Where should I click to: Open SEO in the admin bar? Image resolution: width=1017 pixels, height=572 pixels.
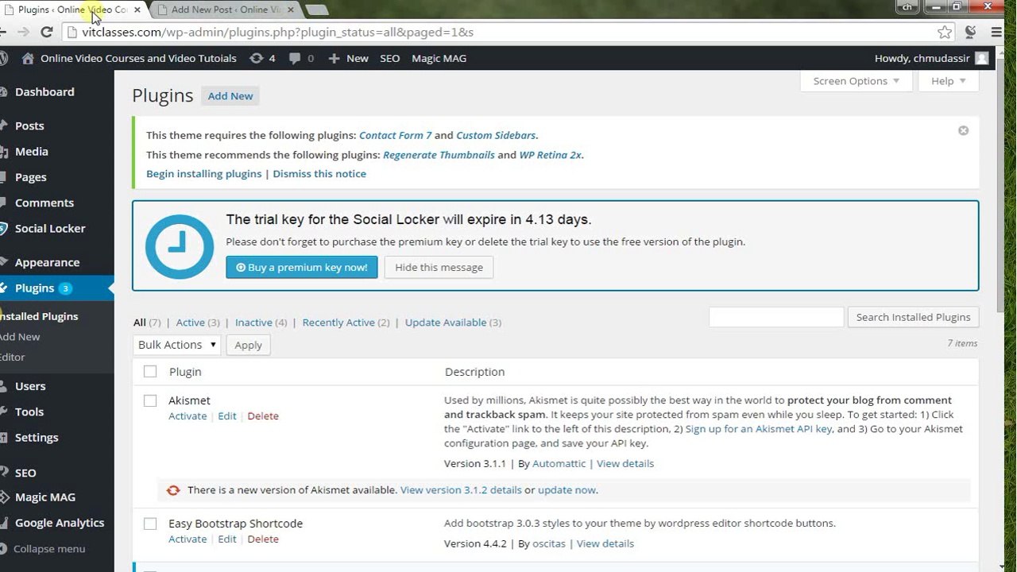coord(389,58)
